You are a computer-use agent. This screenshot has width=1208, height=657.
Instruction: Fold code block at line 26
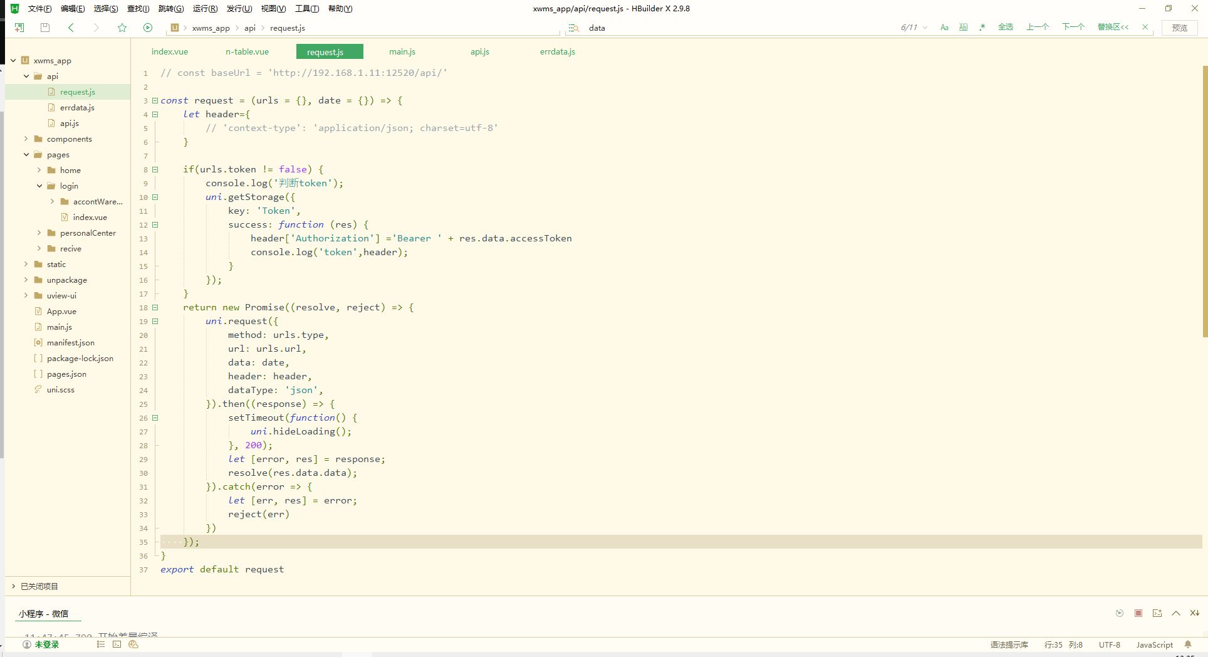point(155,418)
